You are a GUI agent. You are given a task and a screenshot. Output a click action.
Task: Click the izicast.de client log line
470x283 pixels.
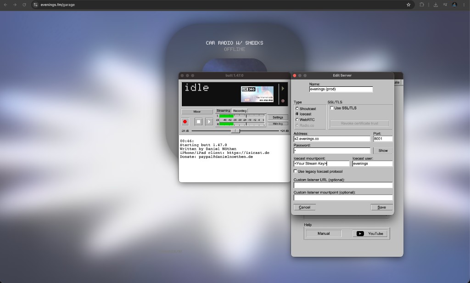(x=224, y=153)
